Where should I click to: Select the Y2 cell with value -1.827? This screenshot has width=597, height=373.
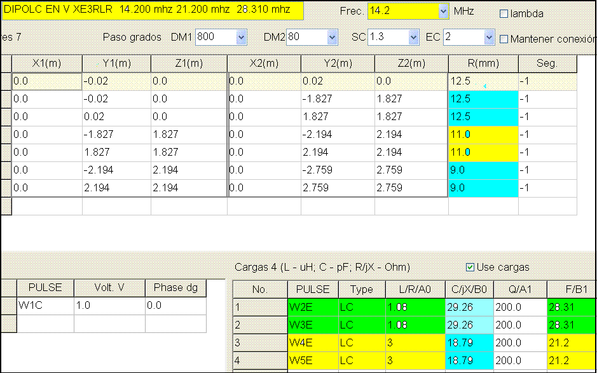pyautogui.click(x=338, y=99)
